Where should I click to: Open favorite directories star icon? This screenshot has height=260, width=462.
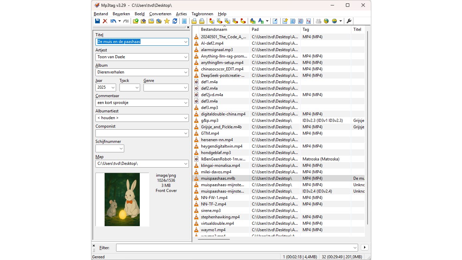pyautogui.click(x=167, y=21)
